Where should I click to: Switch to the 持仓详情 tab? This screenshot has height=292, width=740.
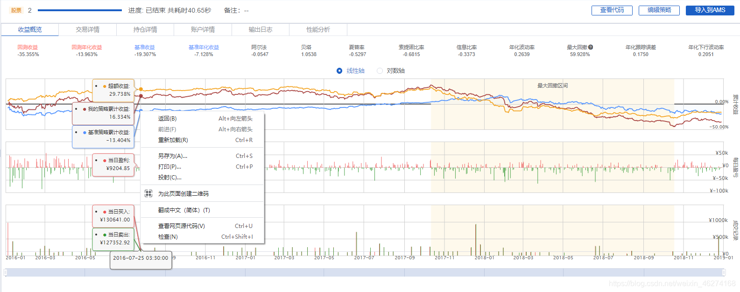tap(145, 29)
